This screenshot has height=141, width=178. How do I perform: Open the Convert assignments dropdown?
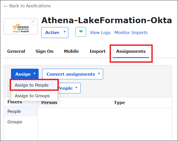tap(73, 74)
